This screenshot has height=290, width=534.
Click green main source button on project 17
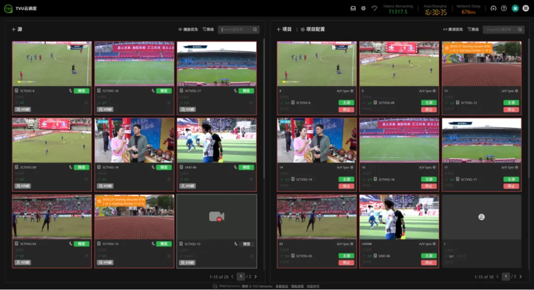[511, 179]
